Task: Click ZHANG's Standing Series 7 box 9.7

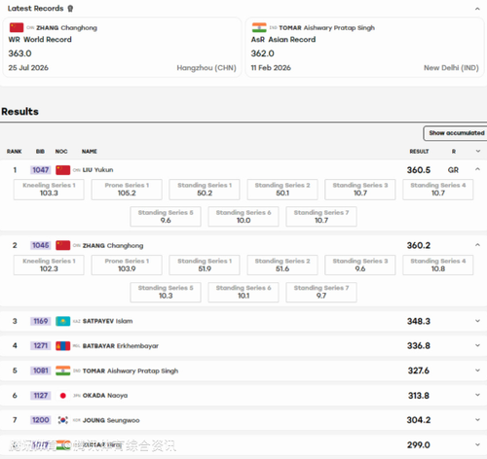Action: point(321,292)
